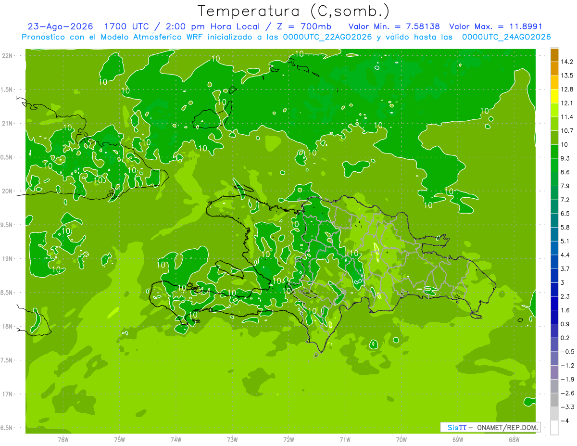This screenshot has width=577, height=446.
Task: Click the 1.5N latitude tick label
Action: (7, 89)
